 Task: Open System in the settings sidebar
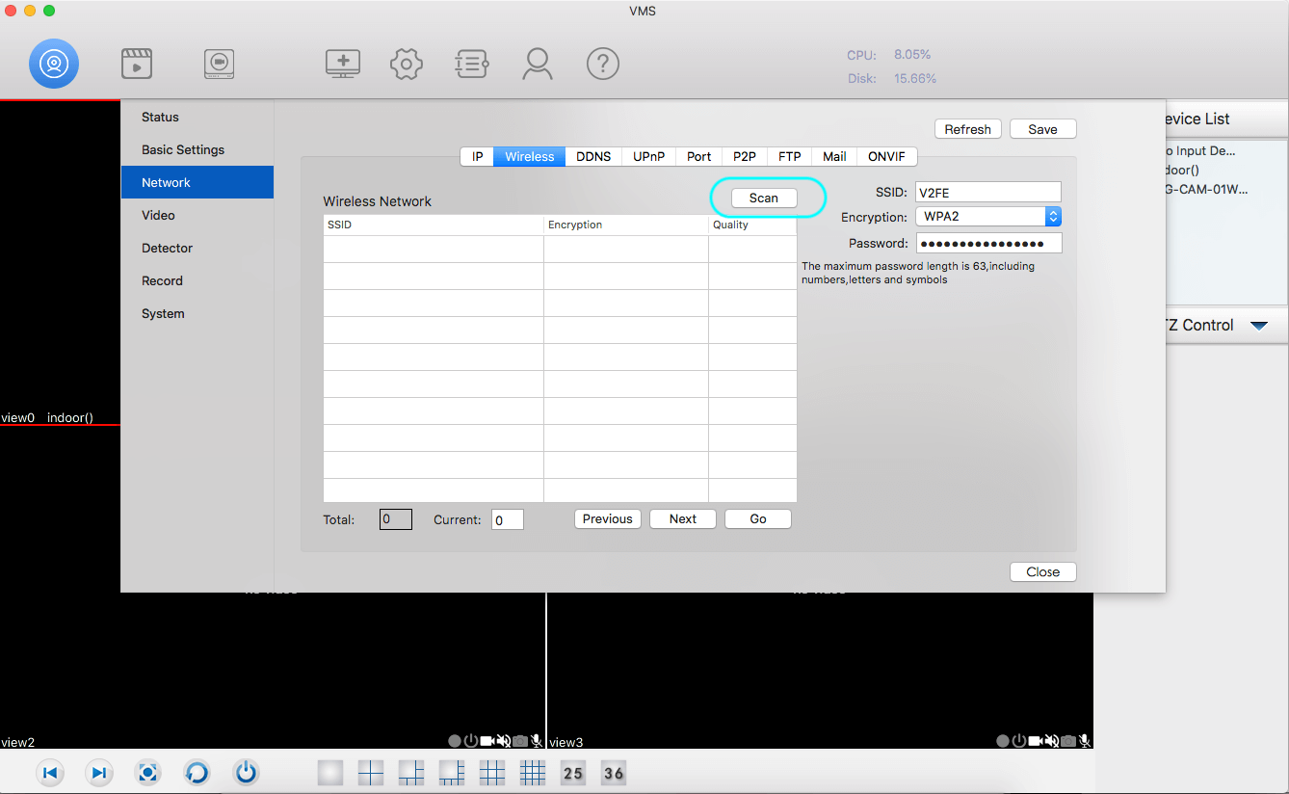[x=197, y=313]
